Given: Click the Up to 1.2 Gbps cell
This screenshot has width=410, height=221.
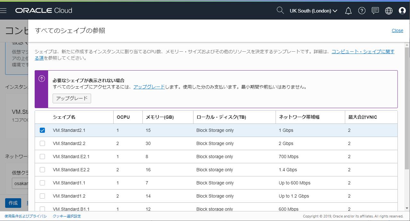Looking at the screenshot, I should [x=294, y=196].
